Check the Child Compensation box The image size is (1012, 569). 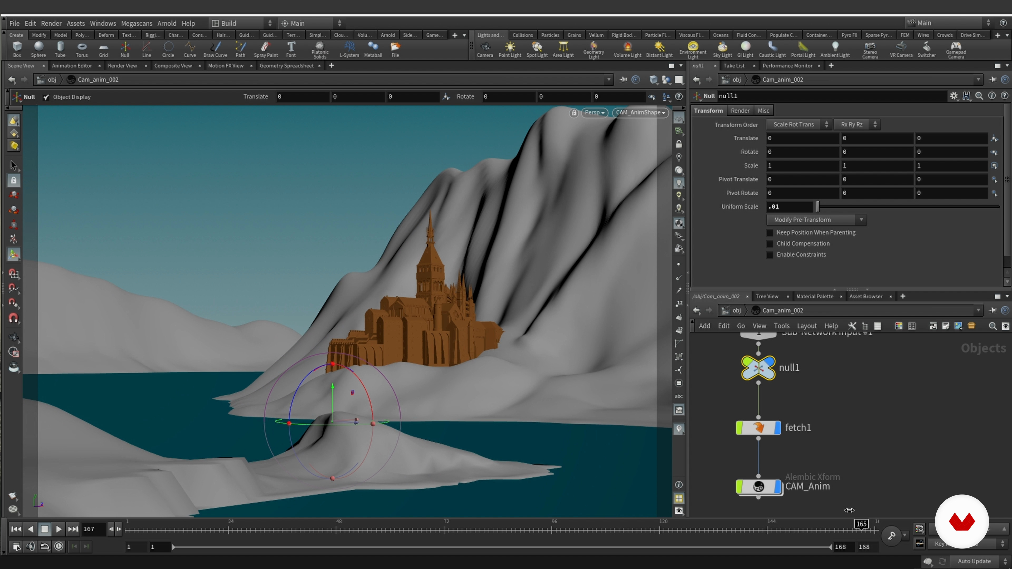770,243
